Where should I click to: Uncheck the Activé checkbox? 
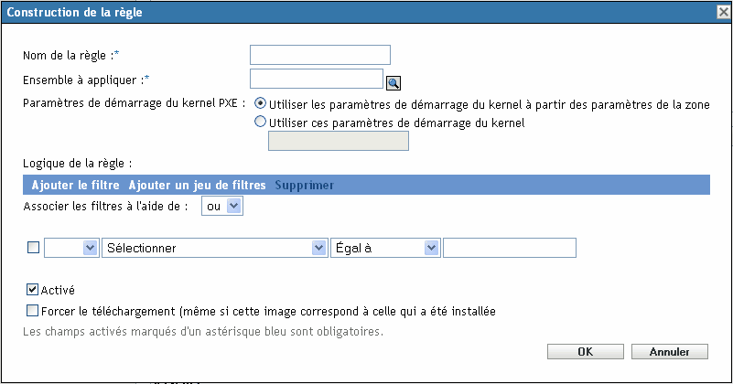point(34,291)
